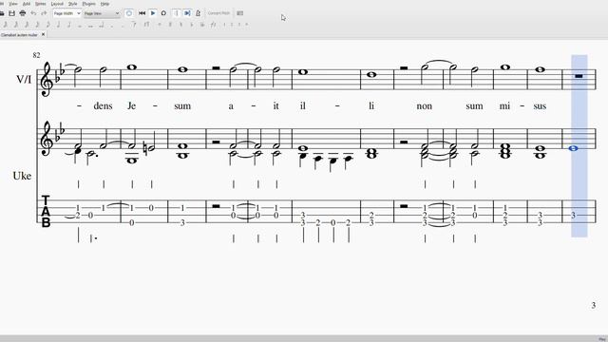The image size is (608, 342).
Task: Click the highlighted blue whole note
Action: [x=574, y=148]
